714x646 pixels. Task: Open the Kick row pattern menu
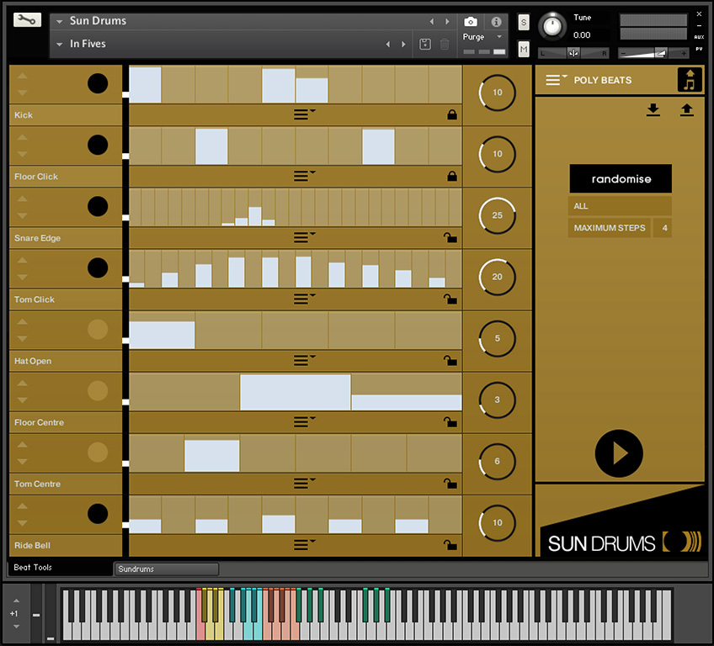[x=304, y=114]
